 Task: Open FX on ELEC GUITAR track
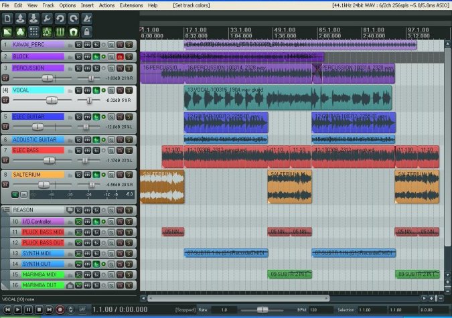pos(96,117)
